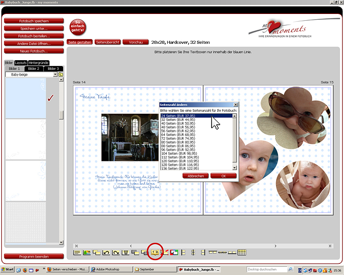Select the light blue background thumbnail with checkmark
Viewport: 344px width, 275px height.
pyautogui.click(x=26, y=98)
